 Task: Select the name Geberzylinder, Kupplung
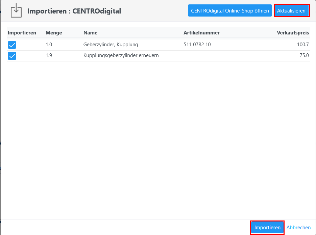(x=111, y=45)
